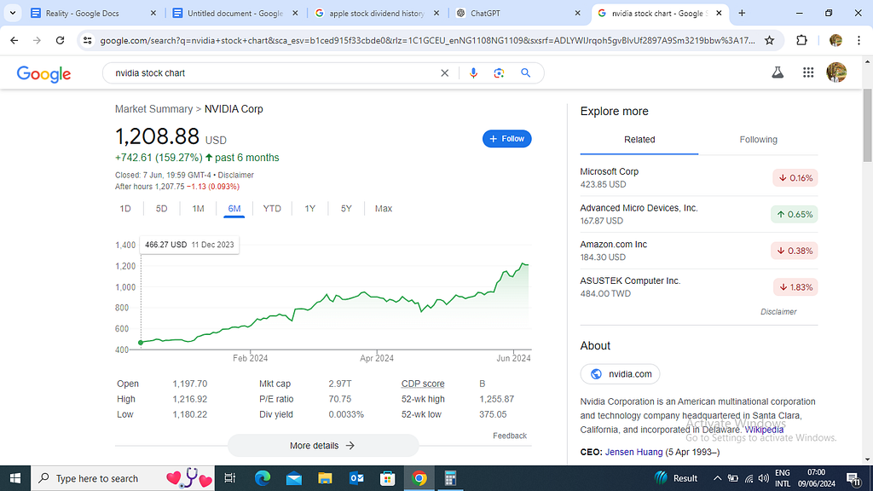Open Chrome three-dot menu
This screenshot has height=491, width=873.
pyautogui.click(x=859, y=40)
